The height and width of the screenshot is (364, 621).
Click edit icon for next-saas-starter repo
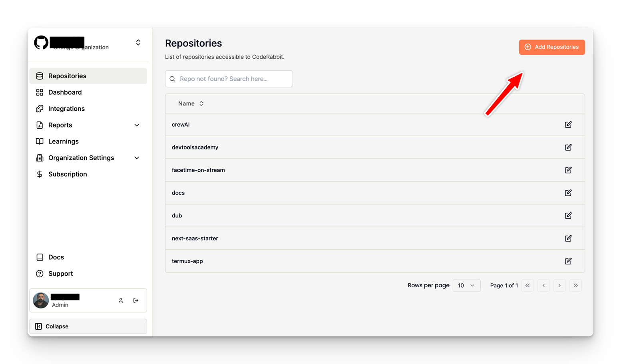(568, 239)
